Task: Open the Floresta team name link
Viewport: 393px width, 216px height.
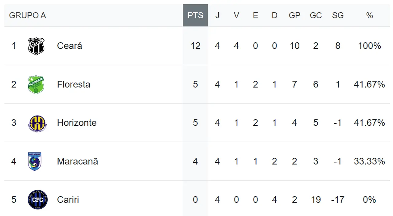Action: (74, 84)
